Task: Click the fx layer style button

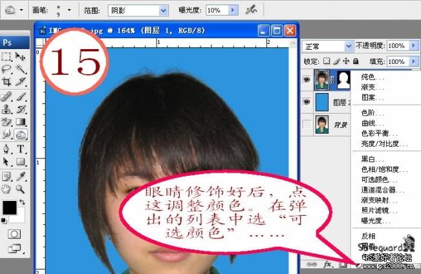Action: click(x=328, y=264)
